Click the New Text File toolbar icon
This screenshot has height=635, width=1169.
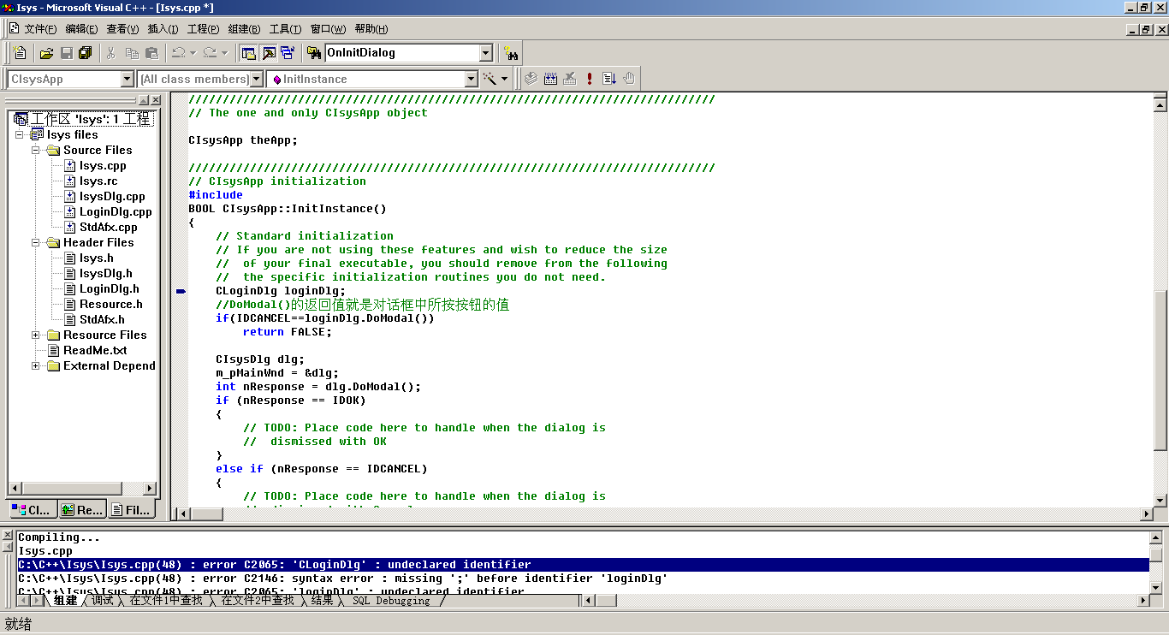tap(20, 53)
